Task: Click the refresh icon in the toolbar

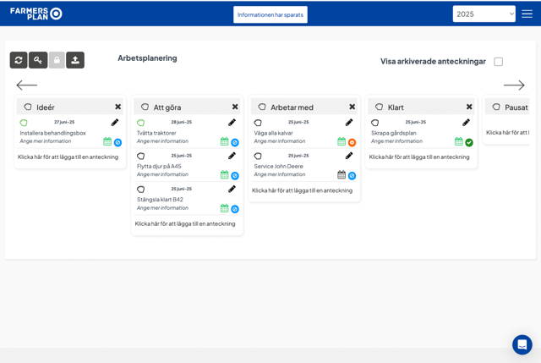Action: (x=19, y=60)
